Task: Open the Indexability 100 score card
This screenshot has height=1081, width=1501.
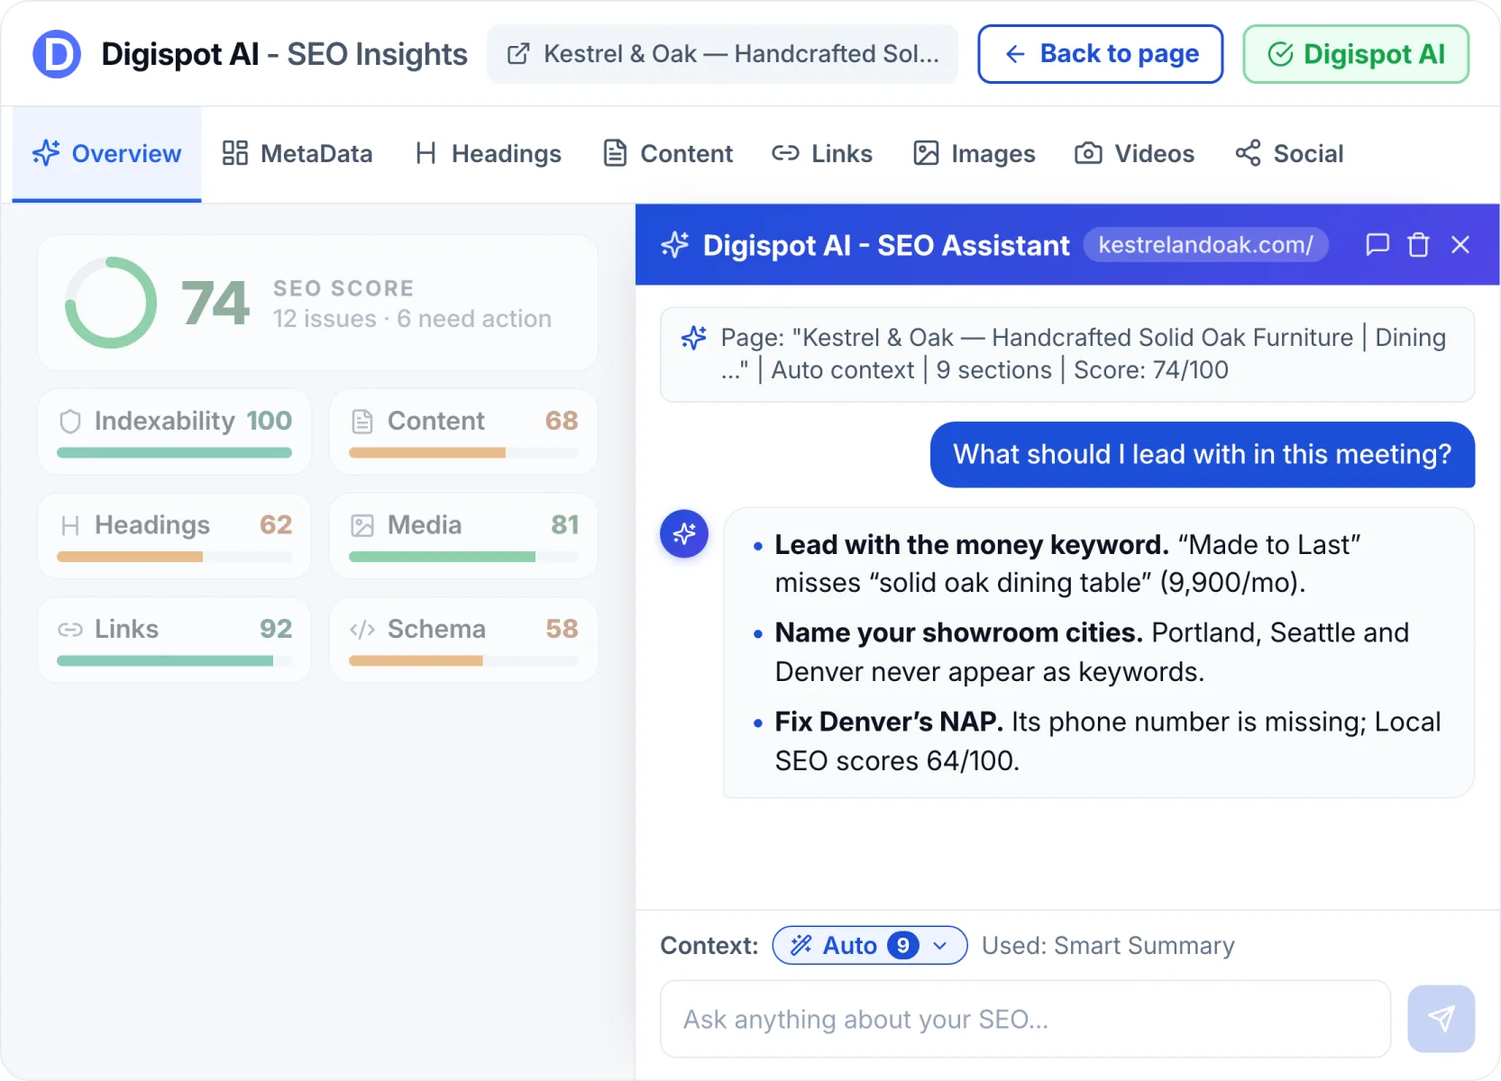Action: pyautogui.click(x=174, y=432)
